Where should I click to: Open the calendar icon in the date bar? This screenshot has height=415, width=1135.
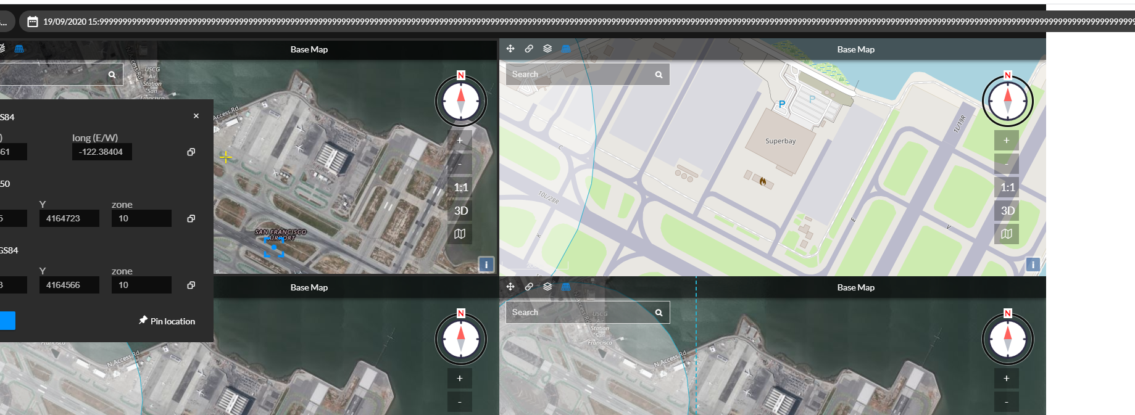[x=33, y=22]
